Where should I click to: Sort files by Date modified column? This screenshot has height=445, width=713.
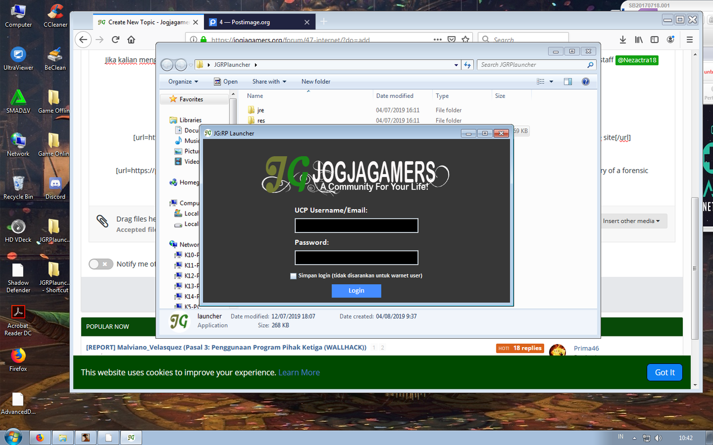401,96
